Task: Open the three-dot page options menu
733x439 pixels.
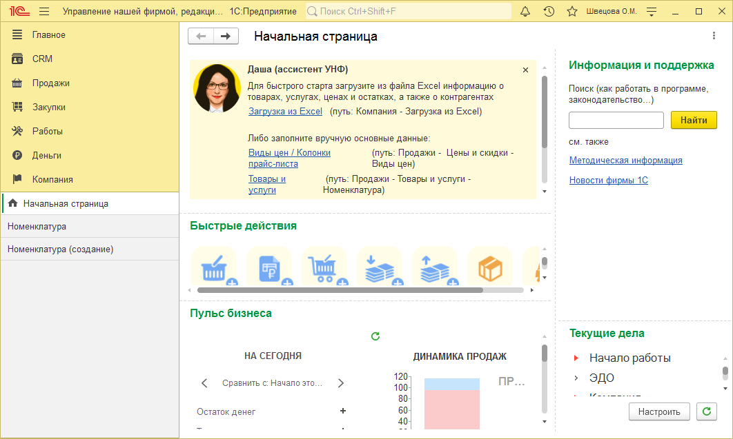Action: pos(714,35)
